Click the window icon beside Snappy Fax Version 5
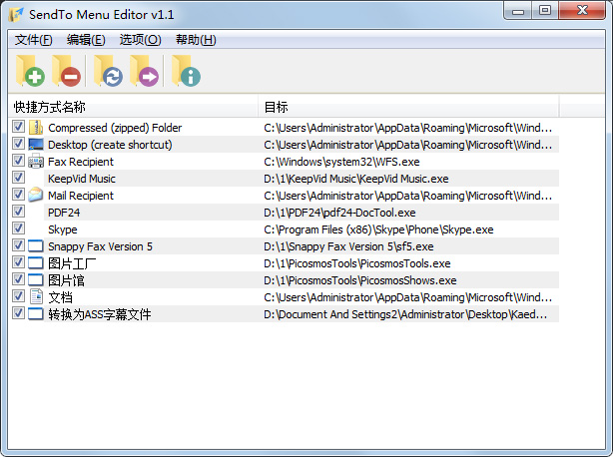Viewport: 613px width, 457px height. (36, 245)
